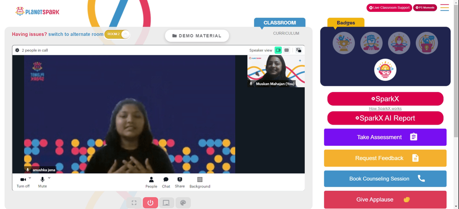Enter fullscreen mode
The image size is (459, 209).
click(134, 203)
